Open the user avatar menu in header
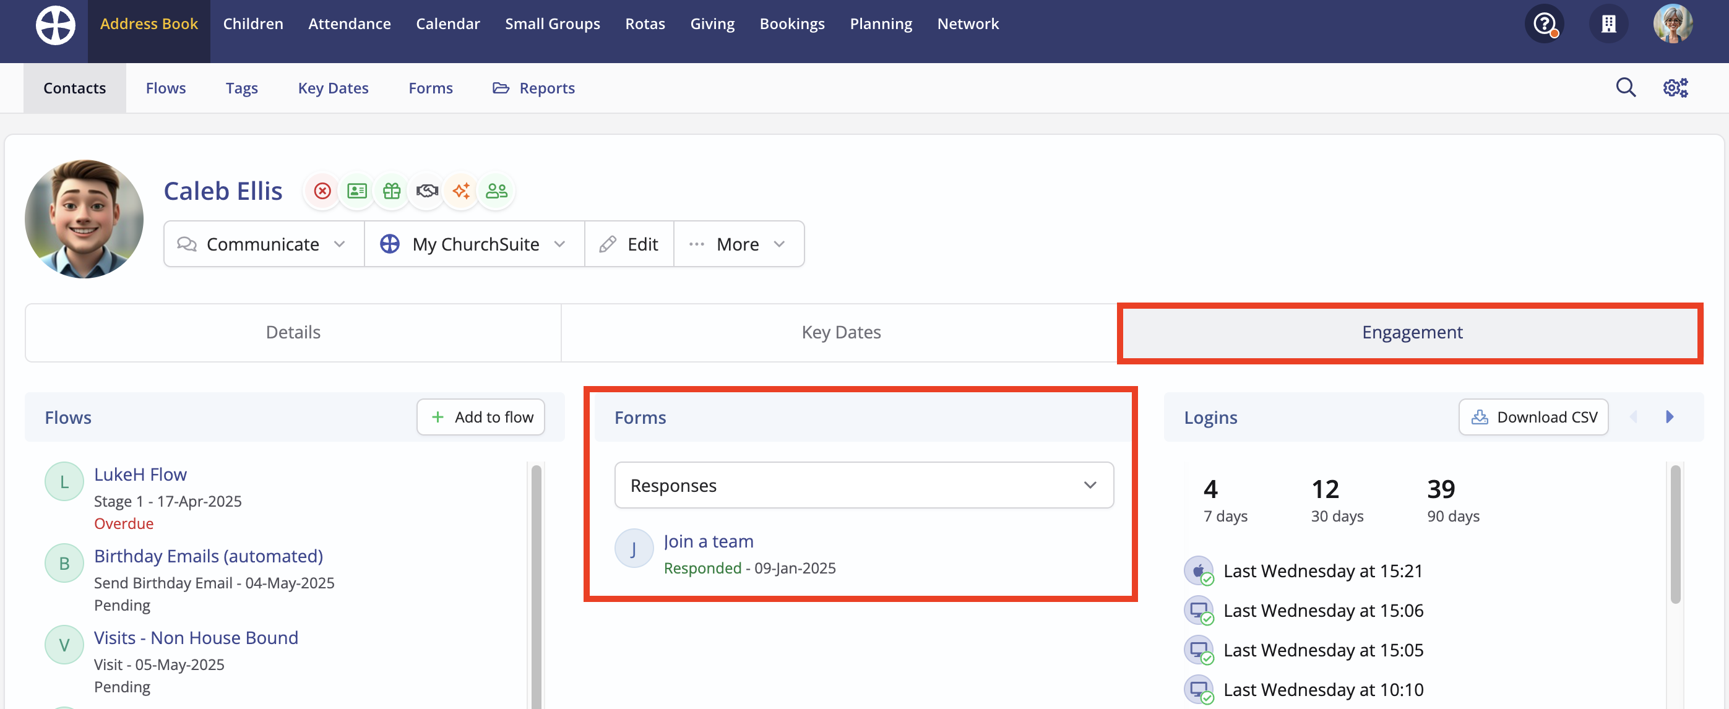The width and height of the screenshot is (1729, 709). tap(1673, 24)
